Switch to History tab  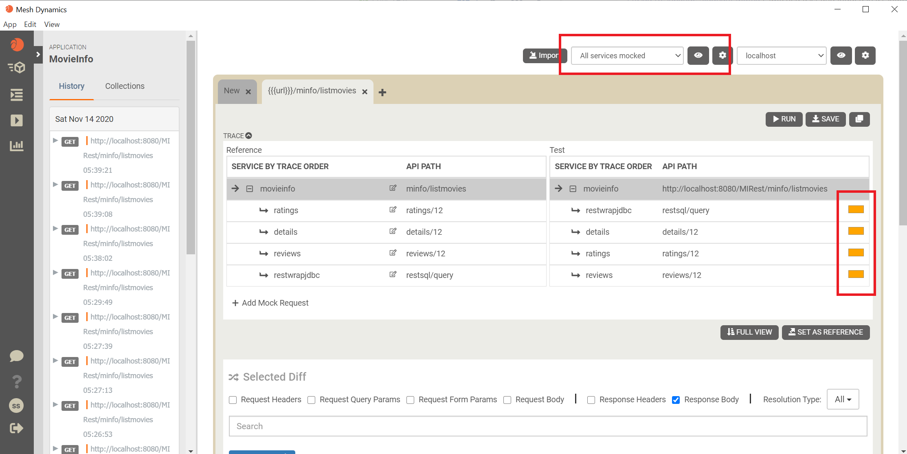click(x=72, y=86)
